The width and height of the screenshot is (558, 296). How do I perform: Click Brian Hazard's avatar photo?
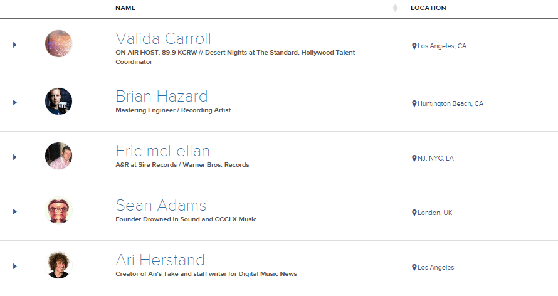point(59,102)
